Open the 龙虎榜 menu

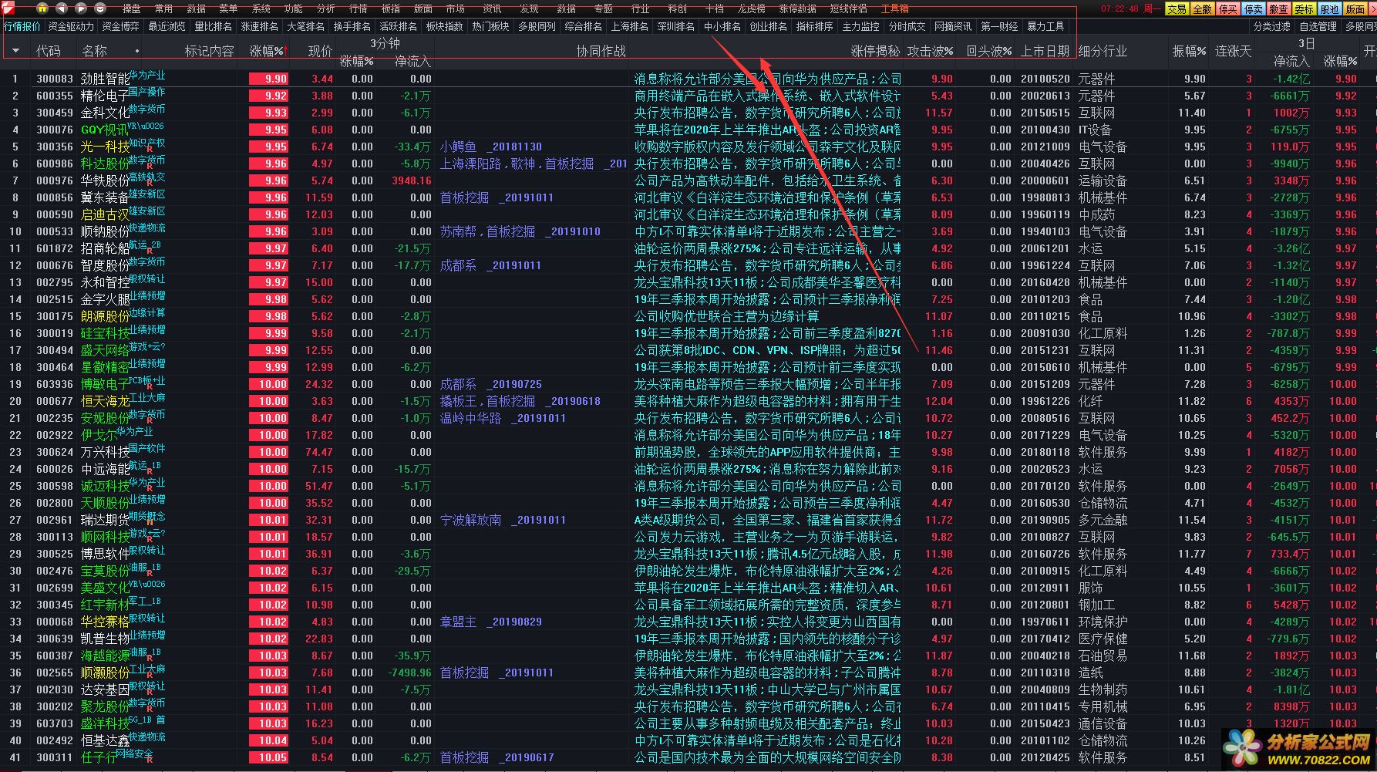coord(752,9)
